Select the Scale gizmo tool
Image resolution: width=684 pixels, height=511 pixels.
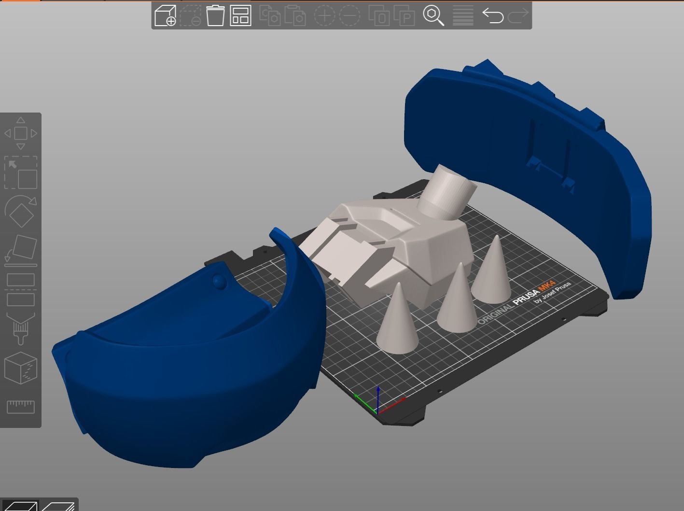point(21,172)
